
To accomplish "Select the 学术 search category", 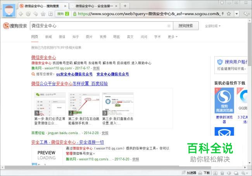I will click(x=157, y=37).
